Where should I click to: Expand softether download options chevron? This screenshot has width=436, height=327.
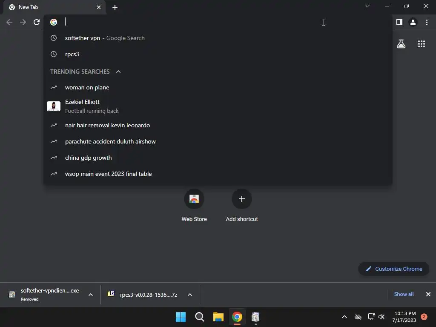tap(91, 295)
